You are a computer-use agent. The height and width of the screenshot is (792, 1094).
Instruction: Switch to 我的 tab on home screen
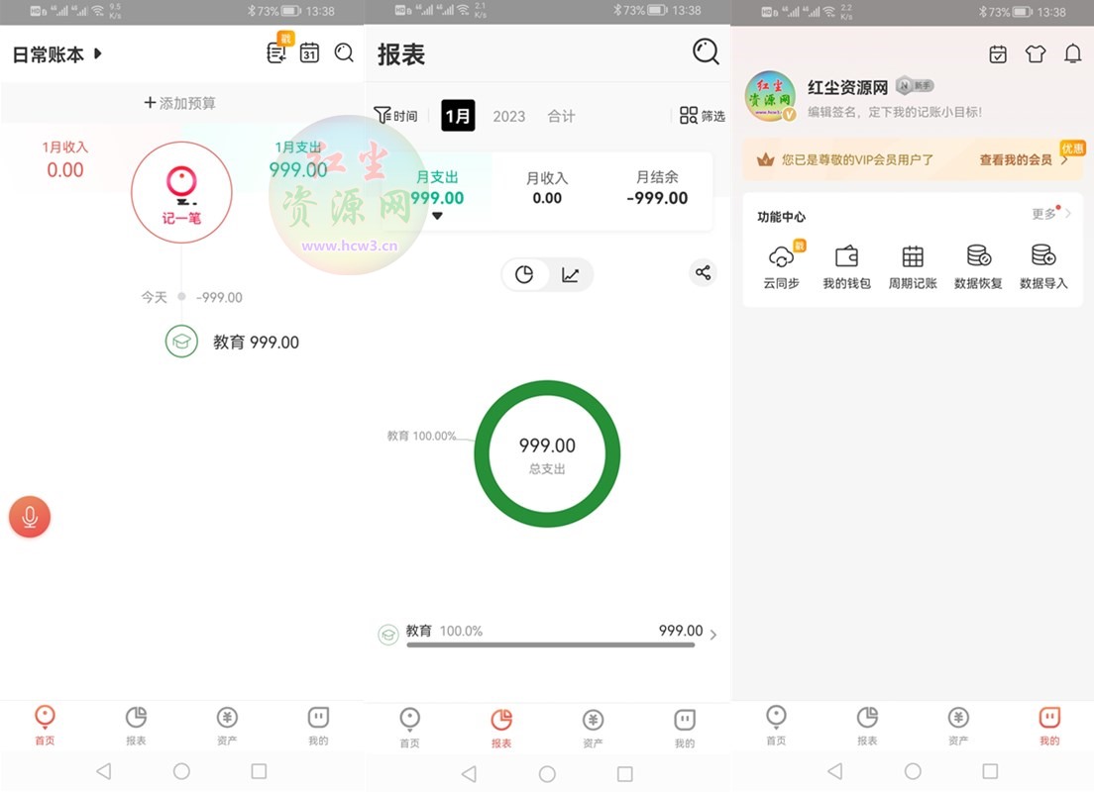[318, 725]
